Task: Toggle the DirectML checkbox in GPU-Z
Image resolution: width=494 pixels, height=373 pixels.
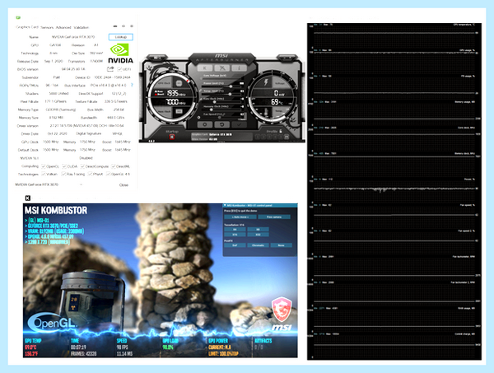Action: 114,166
